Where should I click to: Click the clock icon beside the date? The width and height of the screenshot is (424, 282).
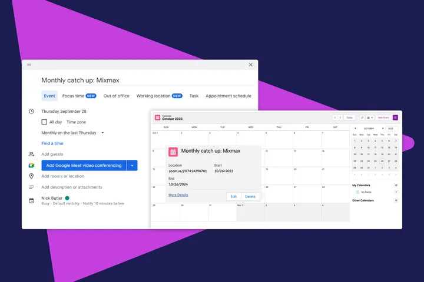31,111
